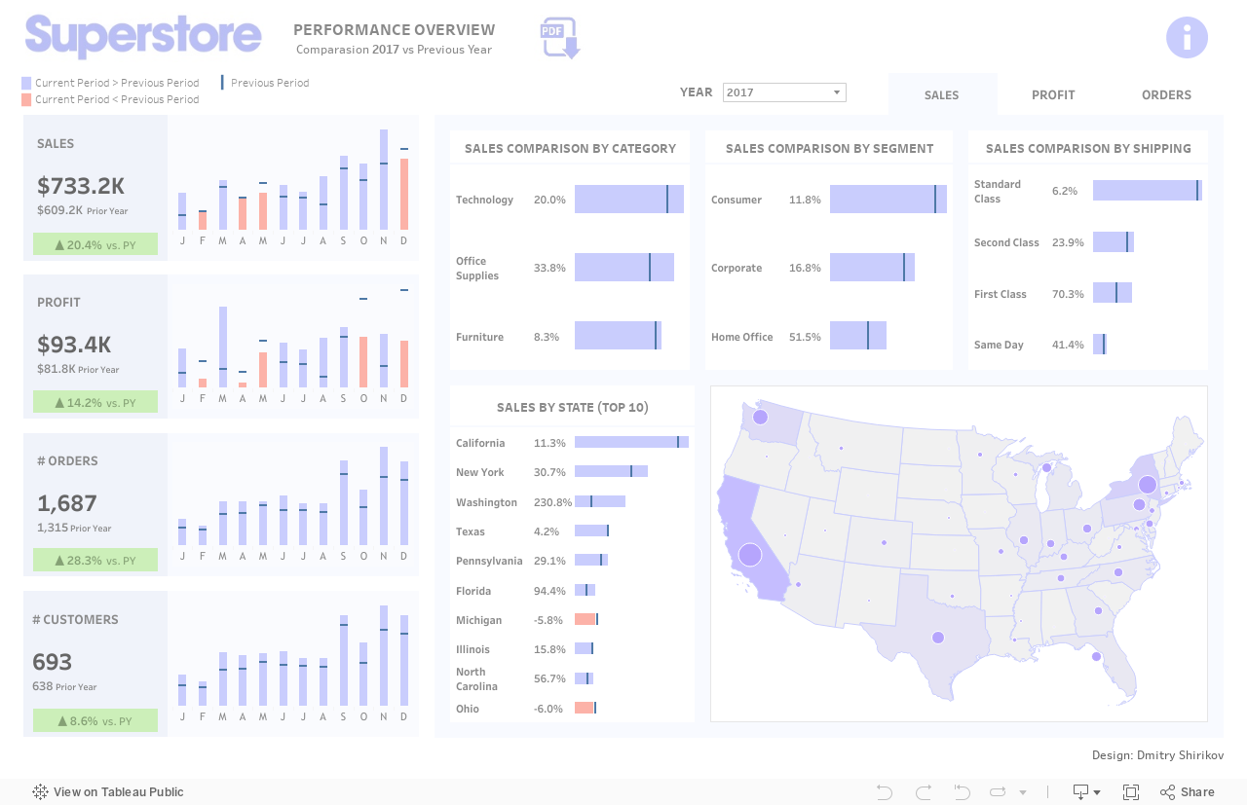Screen dimensions: 1247x805
Task: Click the 14.2% vs. PY profit badge
Action: click(x=95, y=402)
